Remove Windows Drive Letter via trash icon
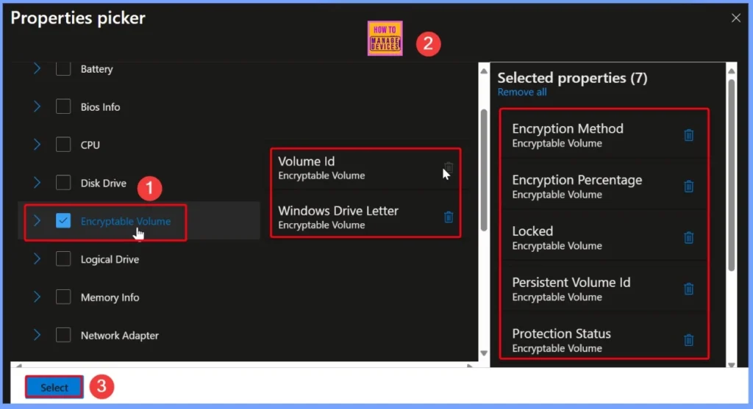Viewport: 753px width, 409px height. tap(449, 217)
